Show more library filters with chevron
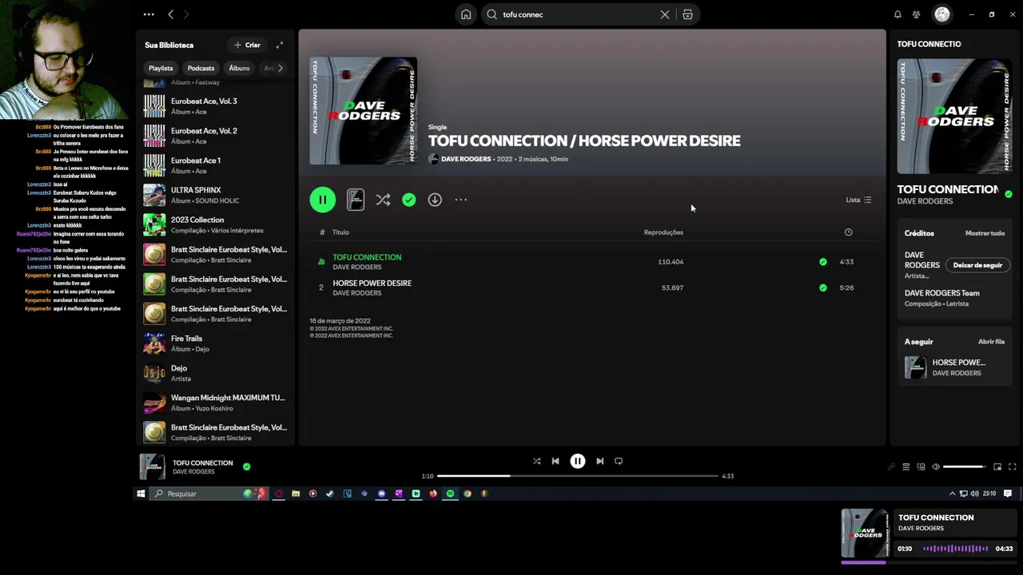Screen dimensions: 1023x575 [x=280, y=68]
